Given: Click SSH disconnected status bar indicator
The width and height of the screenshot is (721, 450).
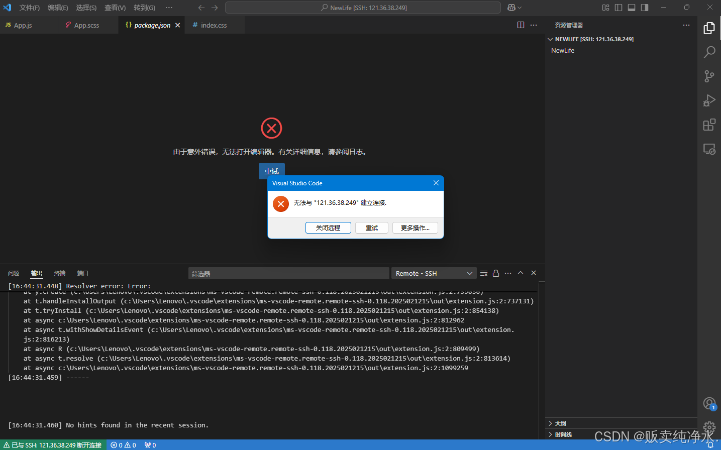Looking at the screenshot, I should pos(53,445).
